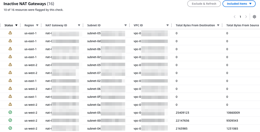
Task: Click us-west-2 region in subnet-05 row
Action: coord(31,113)
